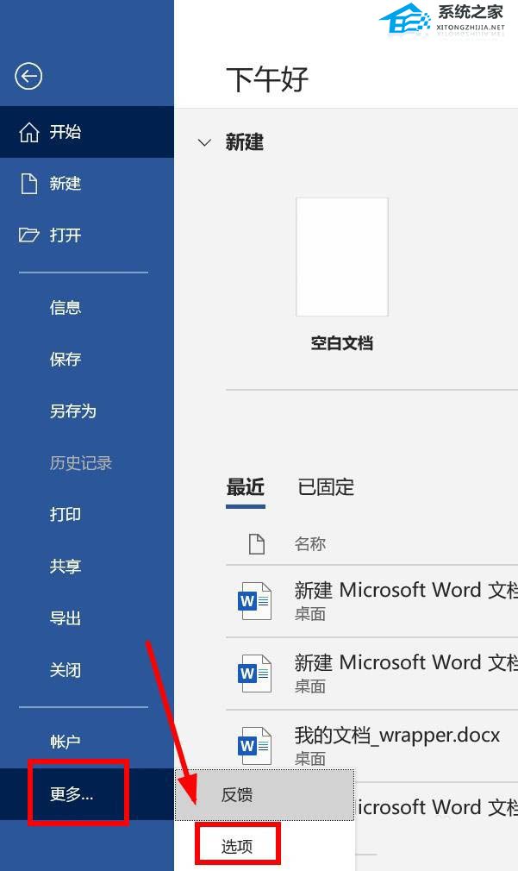This screenshot has width=518, height=871.
Task: Choose 反馈 in the popup menu
Action: click(x=265, y=795)
